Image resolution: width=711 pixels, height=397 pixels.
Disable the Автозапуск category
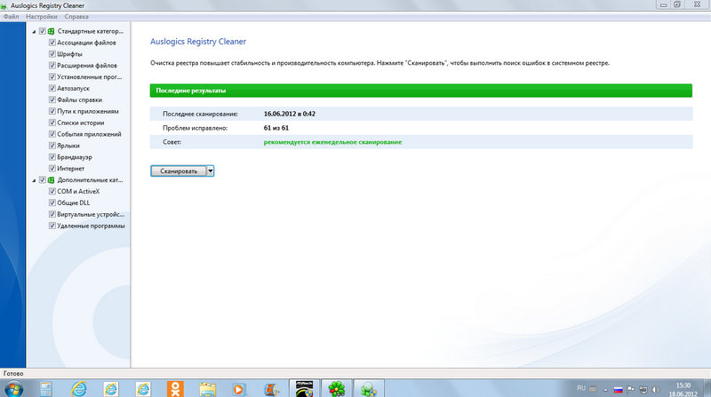pos(52,89)
